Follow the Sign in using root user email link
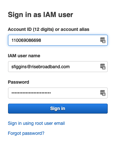Screen dimensions: 117x148 point(36,123)
